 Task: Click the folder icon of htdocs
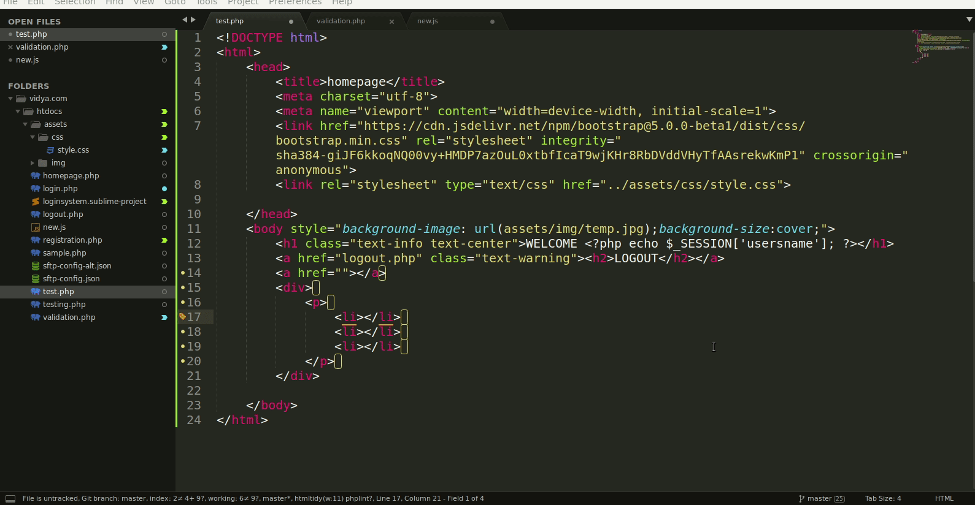pyautogui.click(x=28, y=112)
